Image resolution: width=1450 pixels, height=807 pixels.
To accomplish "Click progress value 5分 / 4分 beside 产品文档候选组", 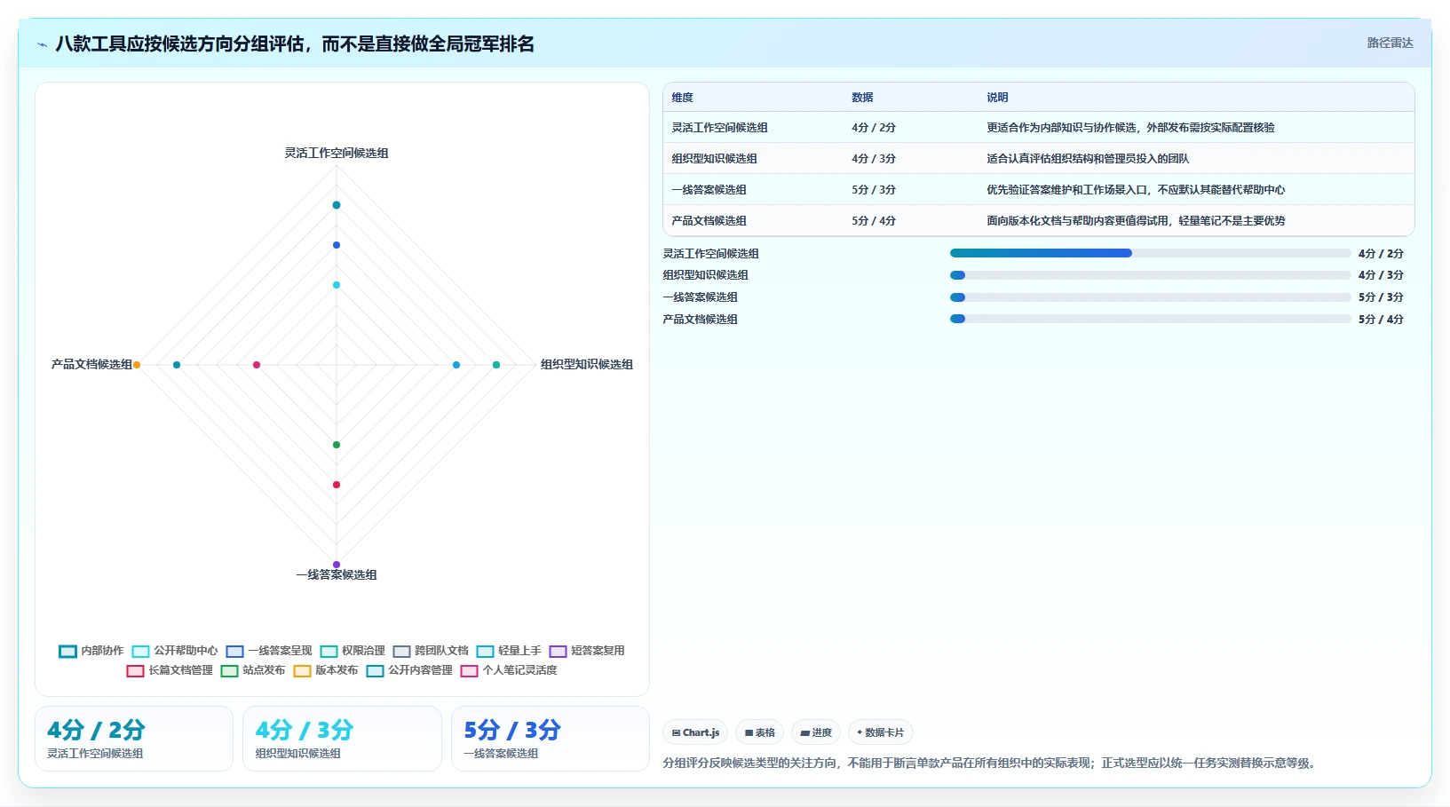I will pyautogui.click(x=1381, y=320).
